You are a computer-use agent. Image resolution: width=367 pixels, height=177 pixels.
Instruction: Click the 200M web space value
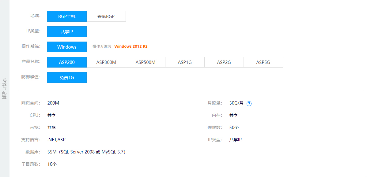[x=53, y=103]
